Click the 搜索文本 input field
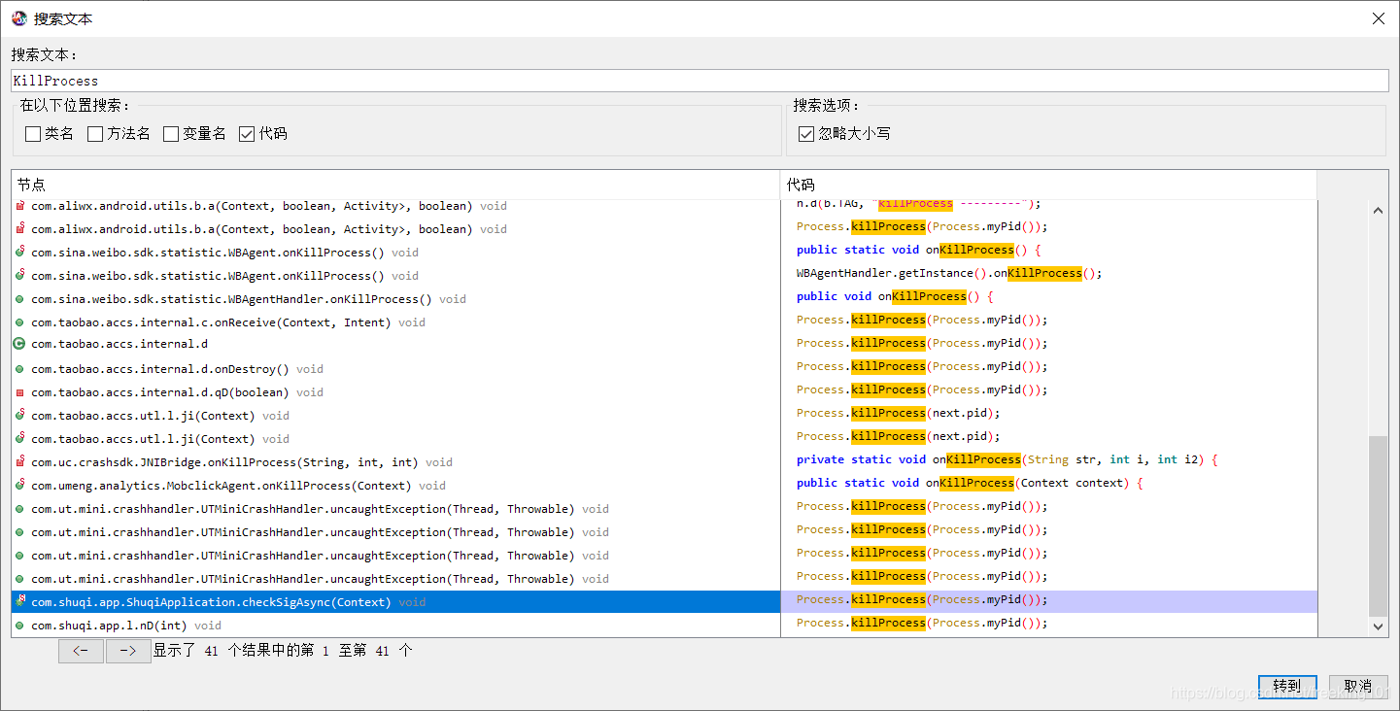Screen dimensions: 1400x711 coord(700,81)
